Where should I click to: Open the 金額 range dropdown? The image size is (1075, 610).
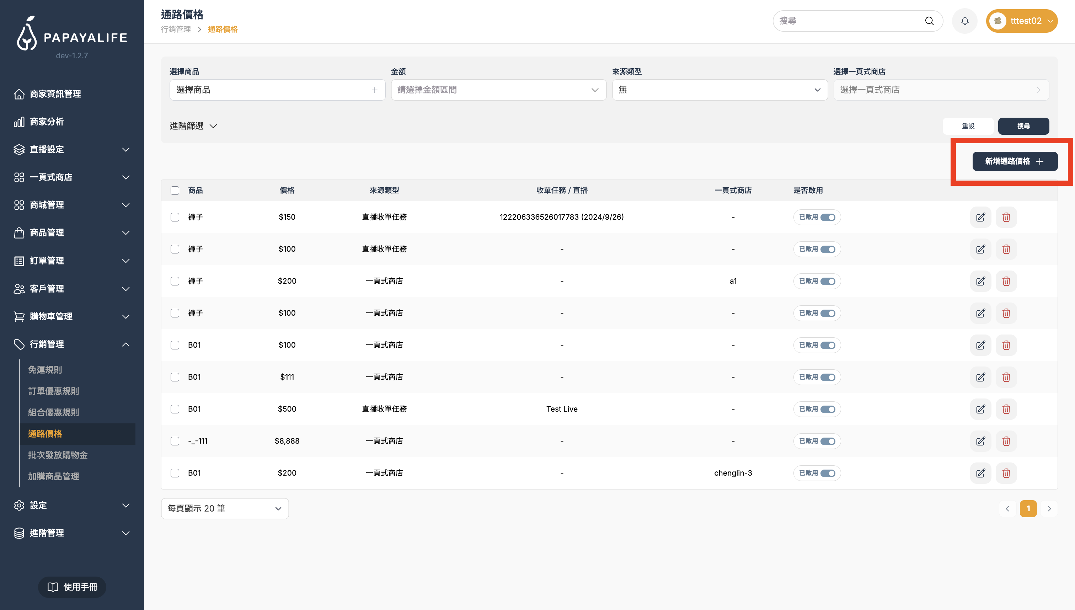(x=498, y=90)
